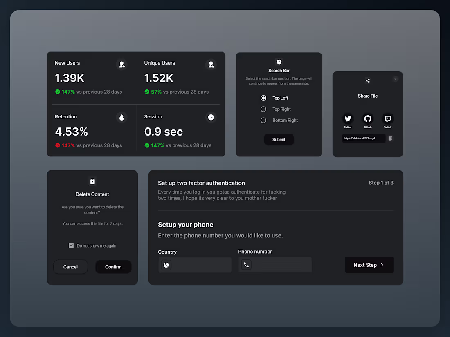Click the user-add icon on New Users card
The width and height of the screenshot is (450, 337).
(122, 64)
